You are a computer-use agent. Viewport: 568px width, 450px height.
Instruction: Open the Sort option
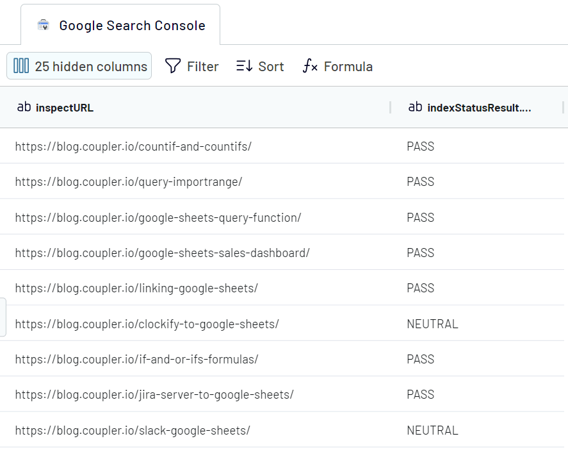pyautogui.click(x=260, y=67)
